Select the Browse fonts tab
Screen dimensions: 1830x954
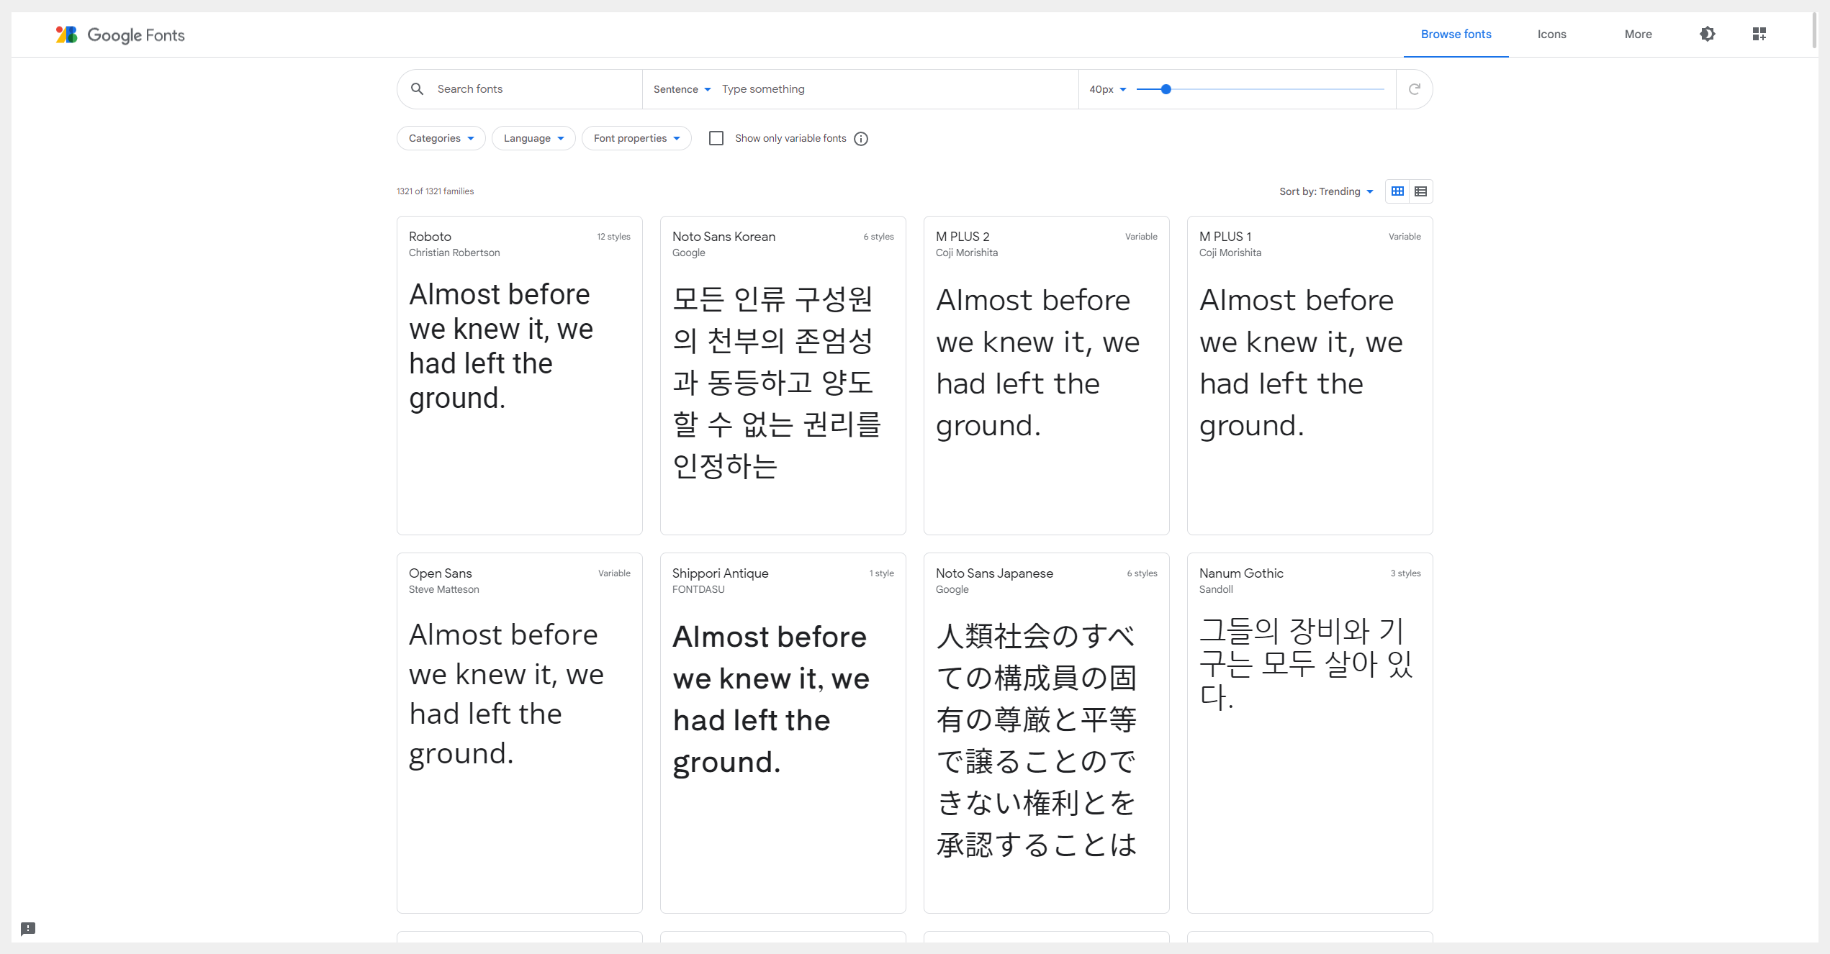(1456, 34)
